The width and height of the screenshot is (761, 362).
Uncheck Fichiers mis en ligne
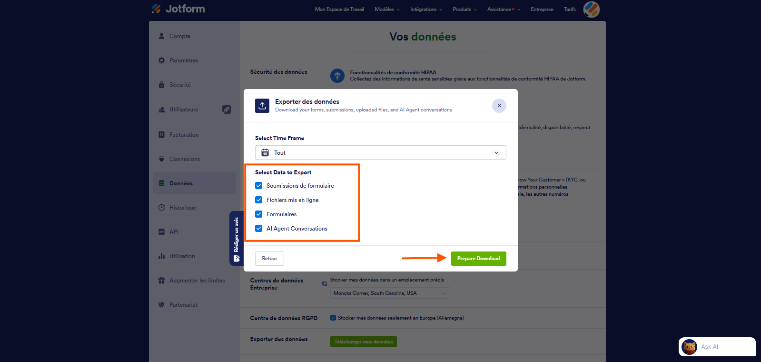pos(259,200)
